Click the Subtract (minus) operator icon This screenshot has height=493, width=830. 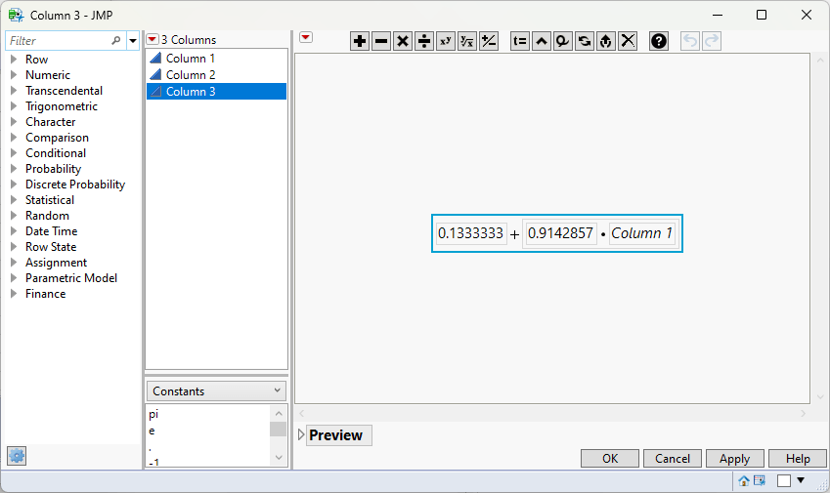(381, 41)
